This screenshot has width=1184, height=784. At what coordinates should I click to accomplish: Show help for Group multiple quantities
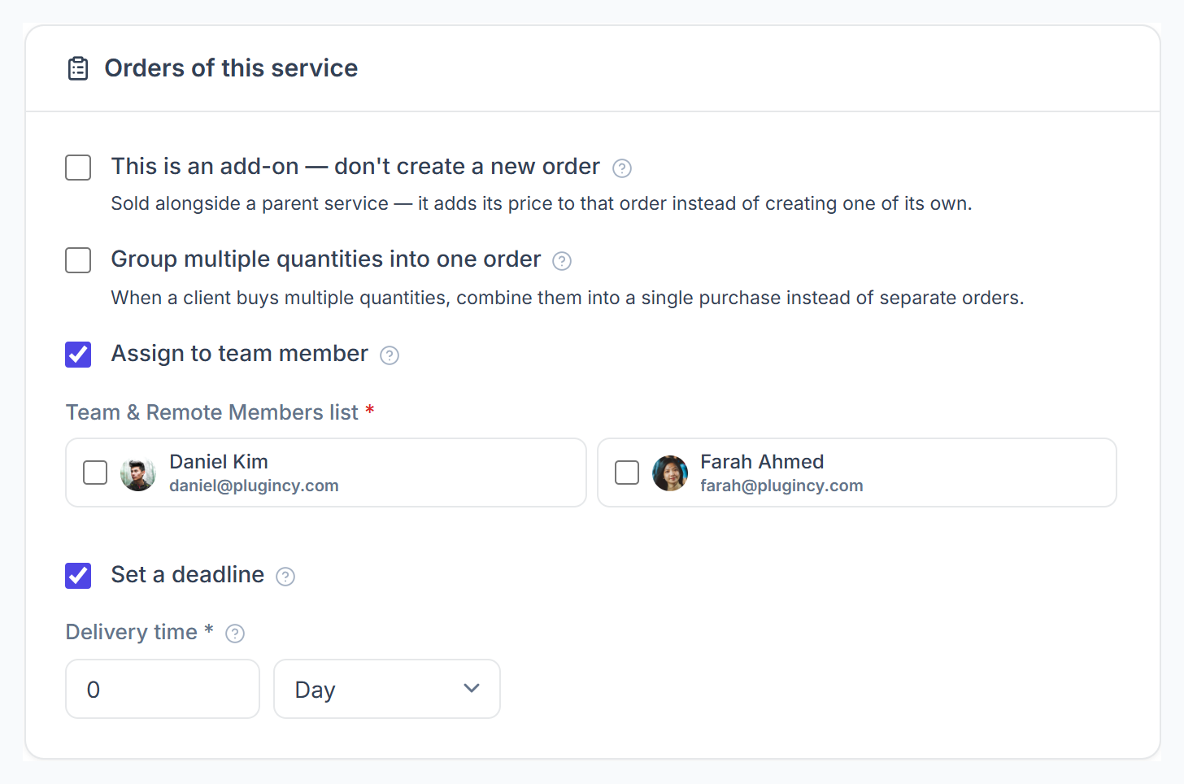pyautogui.click(x=562, y=261)
